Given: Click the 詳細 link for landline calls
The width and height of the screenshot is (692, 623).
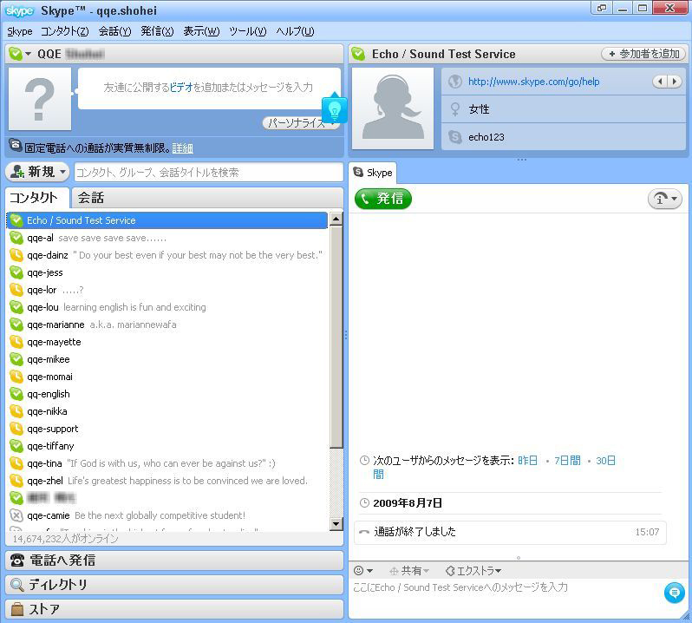Looking at the screenshot, I should (x=182, y=148).
